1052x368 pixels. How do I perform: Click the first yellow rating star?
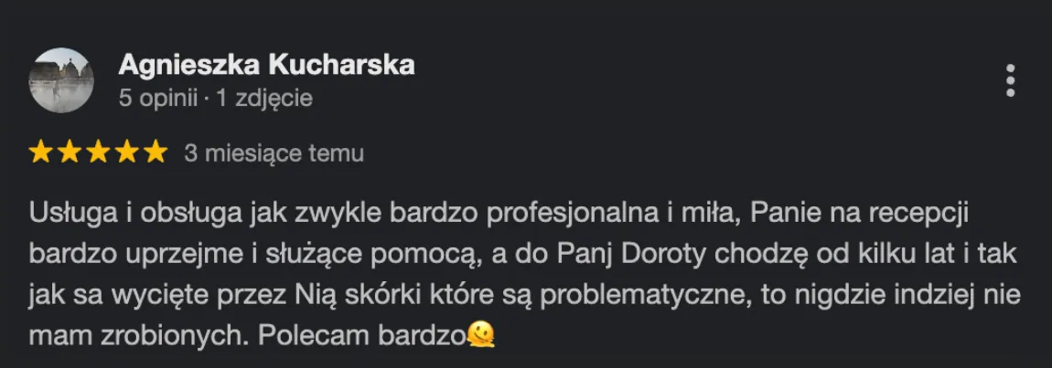point(41,152)
